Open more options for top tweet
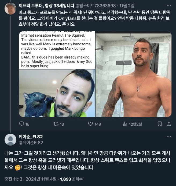Viewport: 176px width, 186px height. pos(169,6)
